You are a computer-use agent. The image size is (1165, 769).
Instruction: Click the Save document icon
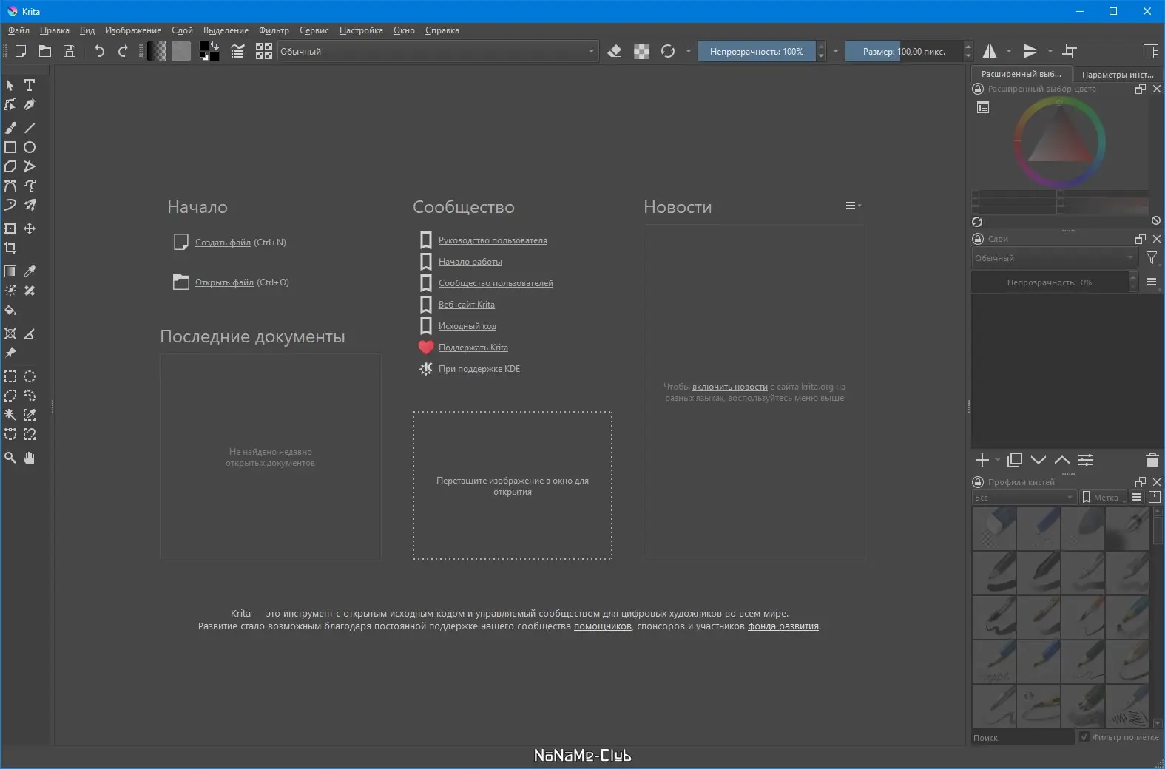70,51
